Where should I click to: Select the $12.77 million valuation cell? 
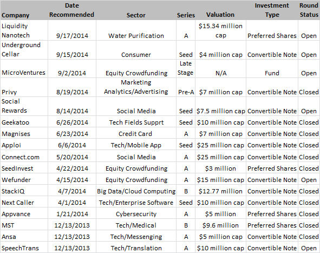click(220, 191)
